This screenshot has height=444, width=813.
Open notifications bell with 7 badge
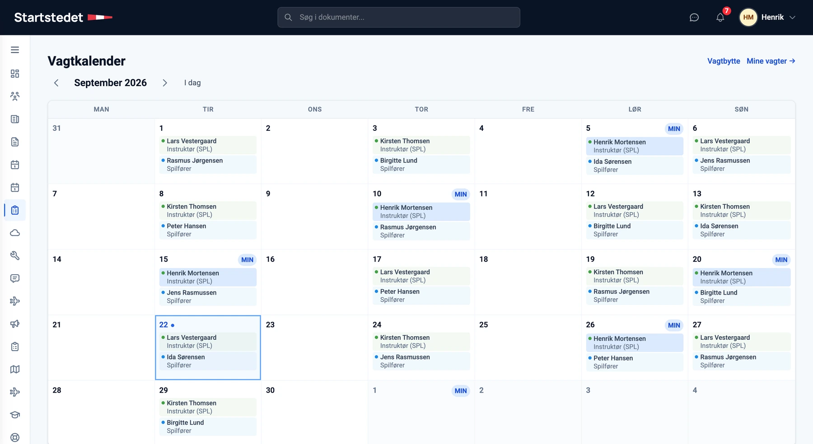720,18
